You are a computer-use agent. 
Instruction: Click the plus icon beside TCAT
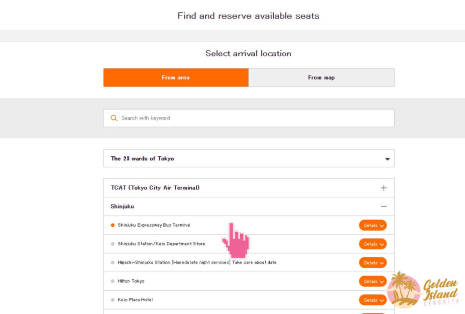point(384,188)
